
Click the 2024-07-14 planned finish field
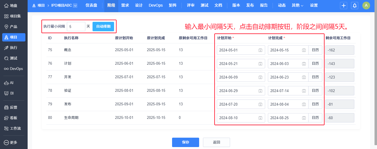pos(288,91)
